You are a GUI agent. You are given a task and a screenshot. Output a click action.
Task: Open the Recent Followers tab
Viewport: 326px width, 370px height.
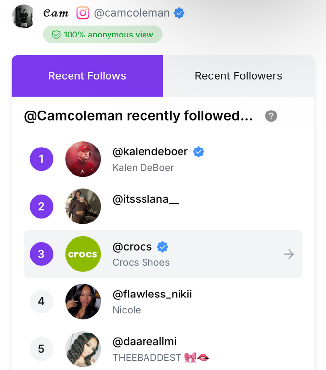click(238, 76)
